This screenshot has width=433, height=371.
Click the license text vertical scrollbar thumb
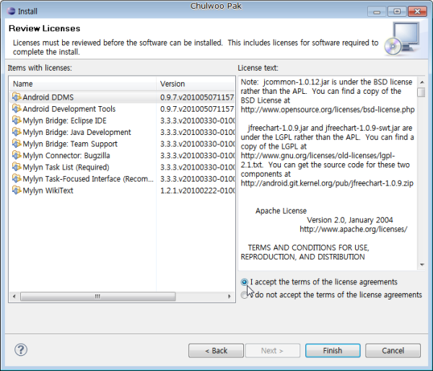point(421,92)
